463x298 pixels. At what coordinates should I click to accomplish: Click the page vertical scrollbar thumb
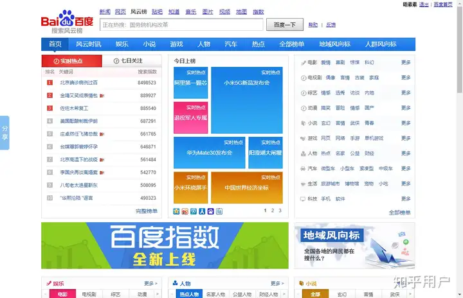tap(459, 49)
